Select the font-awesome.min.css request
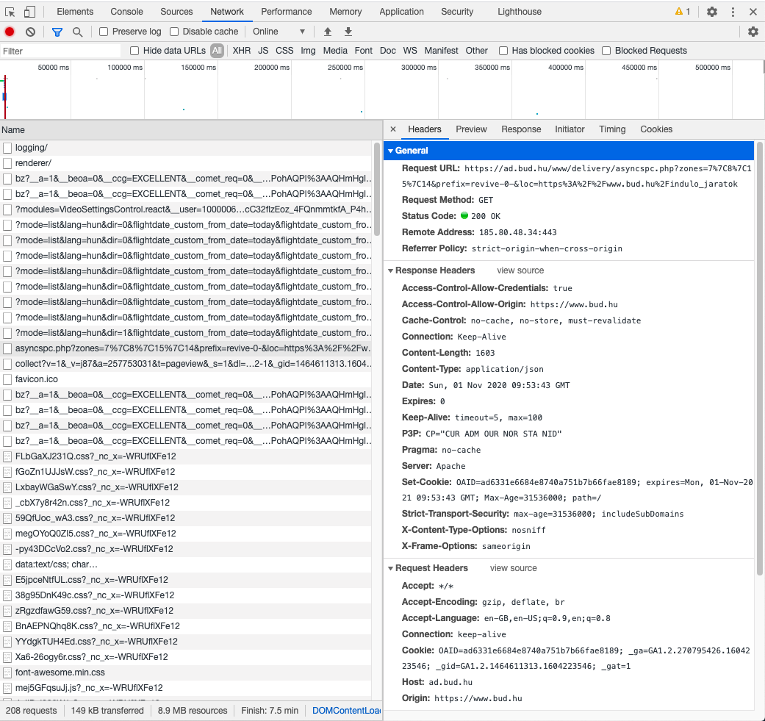The height and width of the screenshot is (721, 765). click(185, 672)
